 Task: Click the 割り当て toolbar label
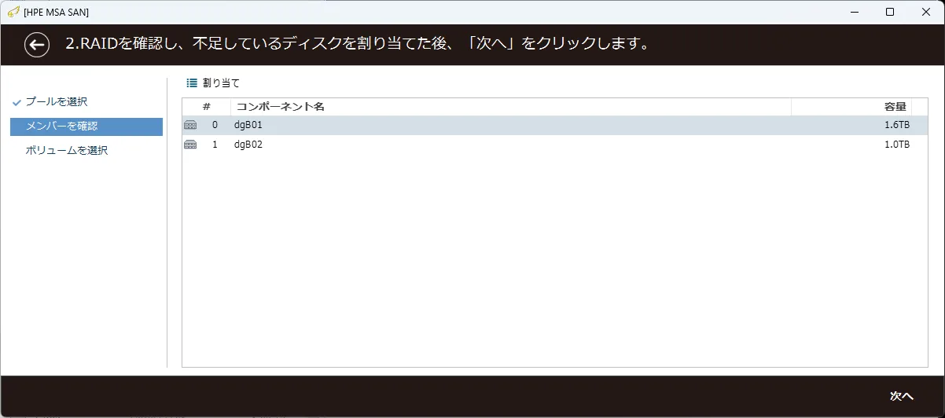coord(221,82)
